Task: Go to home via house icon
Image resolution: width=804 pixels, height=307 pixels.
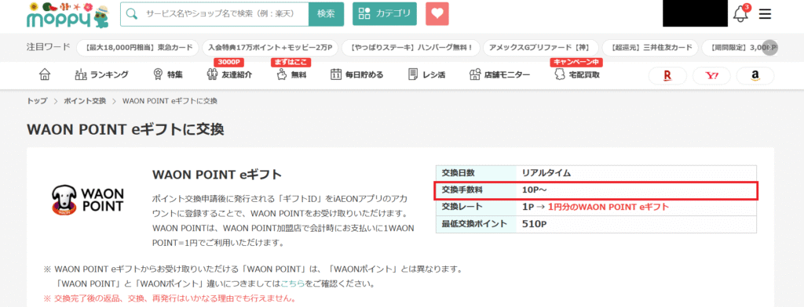Action: [45, 74]
